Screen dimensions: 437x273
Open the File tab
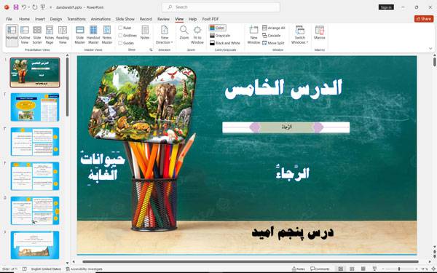pyautogui.click(x=9, y=19)
